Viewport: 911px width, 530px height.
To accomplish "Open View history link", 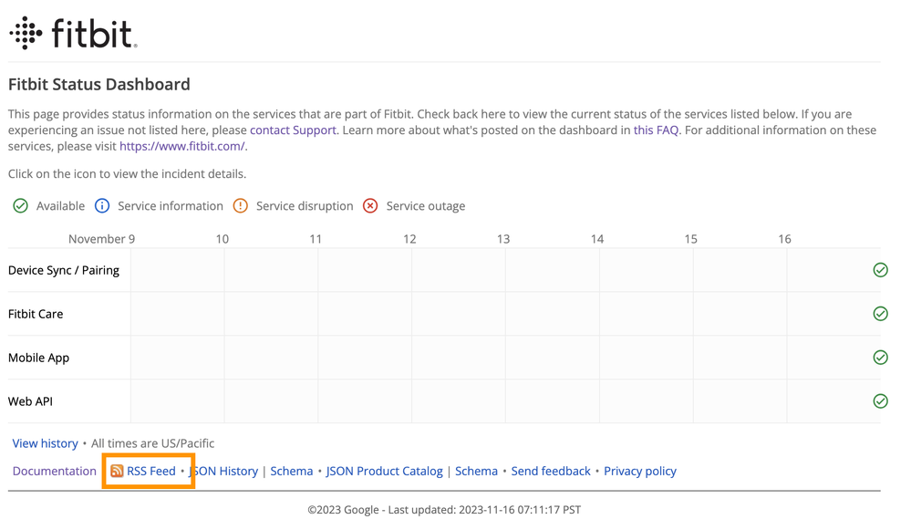I will pos(45,443).
